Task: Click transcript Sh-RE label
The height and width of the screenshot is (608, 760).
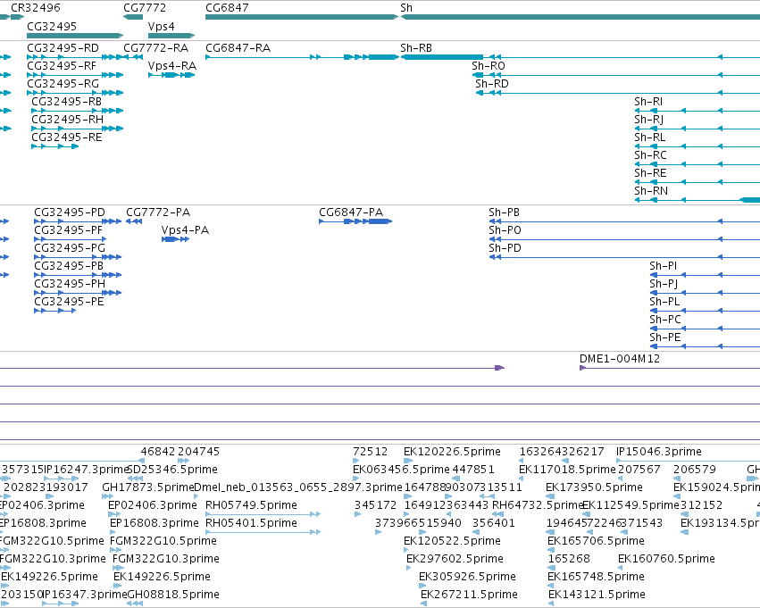Action: coord(650,173)
